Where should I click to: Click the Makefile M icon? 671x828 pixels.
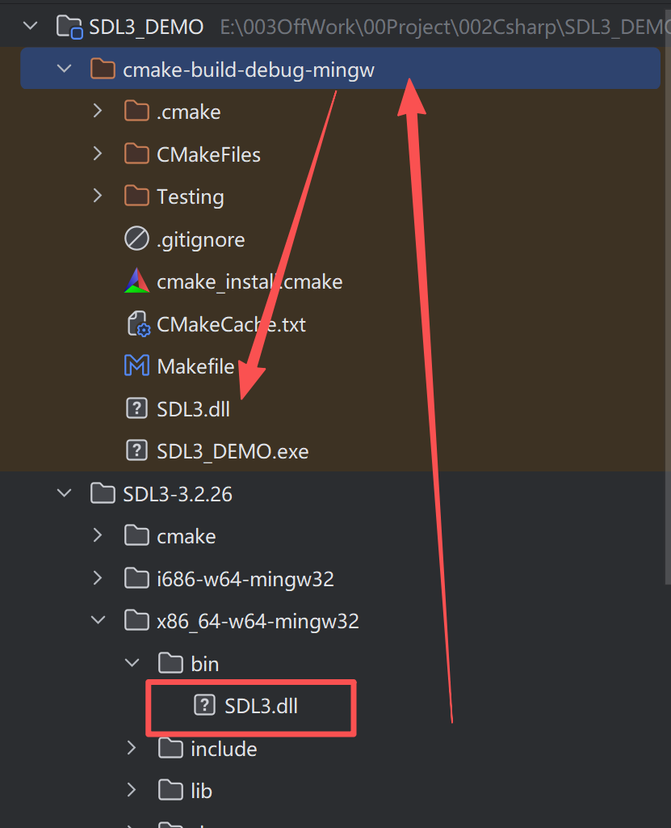click(136, 365)
